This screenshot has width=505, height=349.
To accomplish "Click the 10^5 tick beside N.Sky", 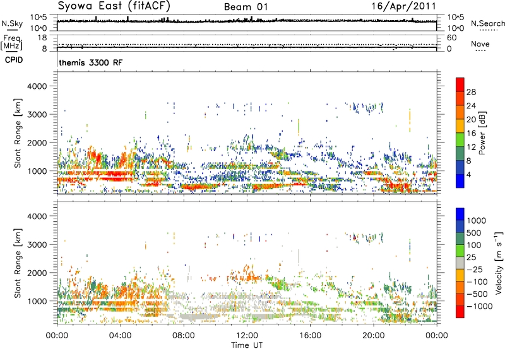I will click(39, 17).
